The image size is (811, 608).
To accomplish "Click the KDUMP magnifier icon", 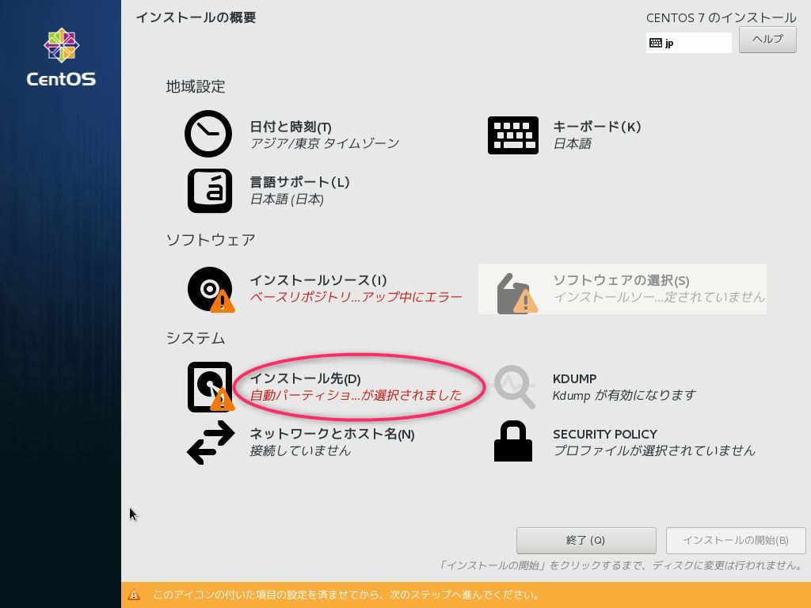I will coord(514,386).
